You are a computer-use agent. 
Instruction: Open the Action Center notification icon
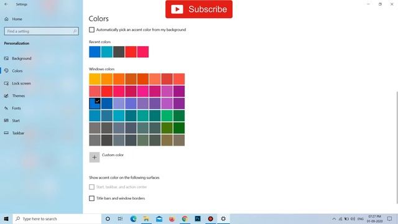click(x=389, y=218)
